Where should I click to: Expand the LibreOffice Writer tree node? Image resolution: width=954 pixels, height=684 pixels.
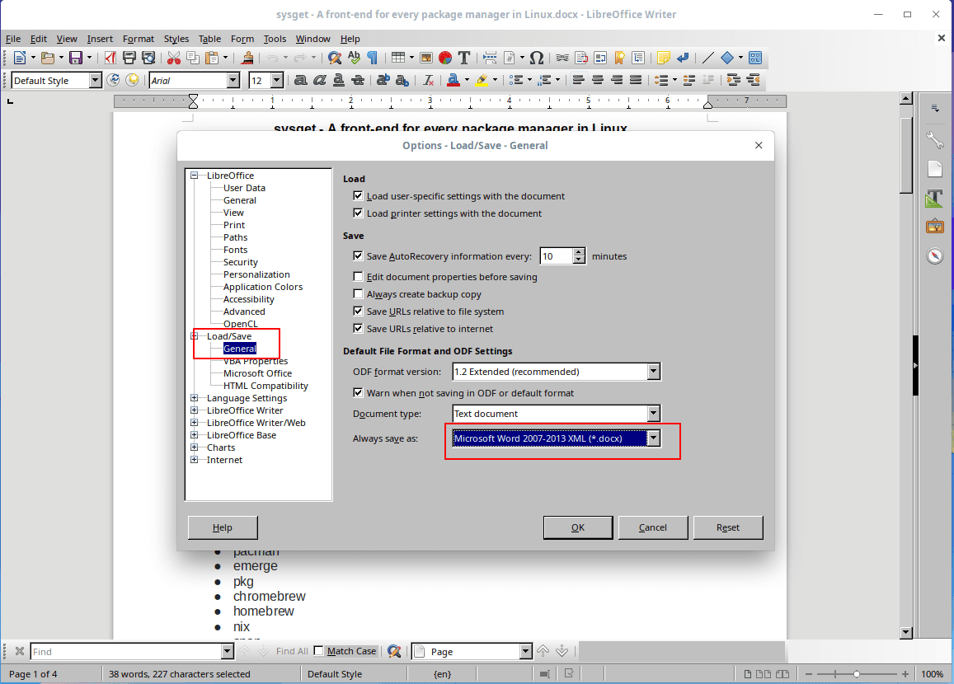pyautogui.click(x=194, y=410)
